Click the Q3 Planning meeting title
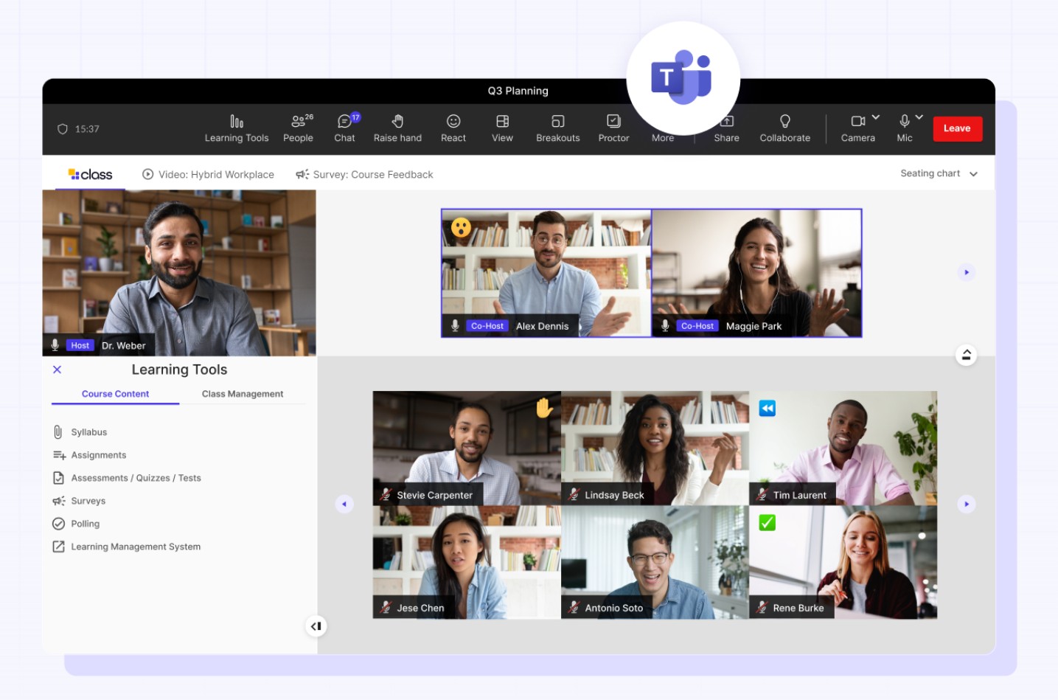1058x700 pixels. 518,91
